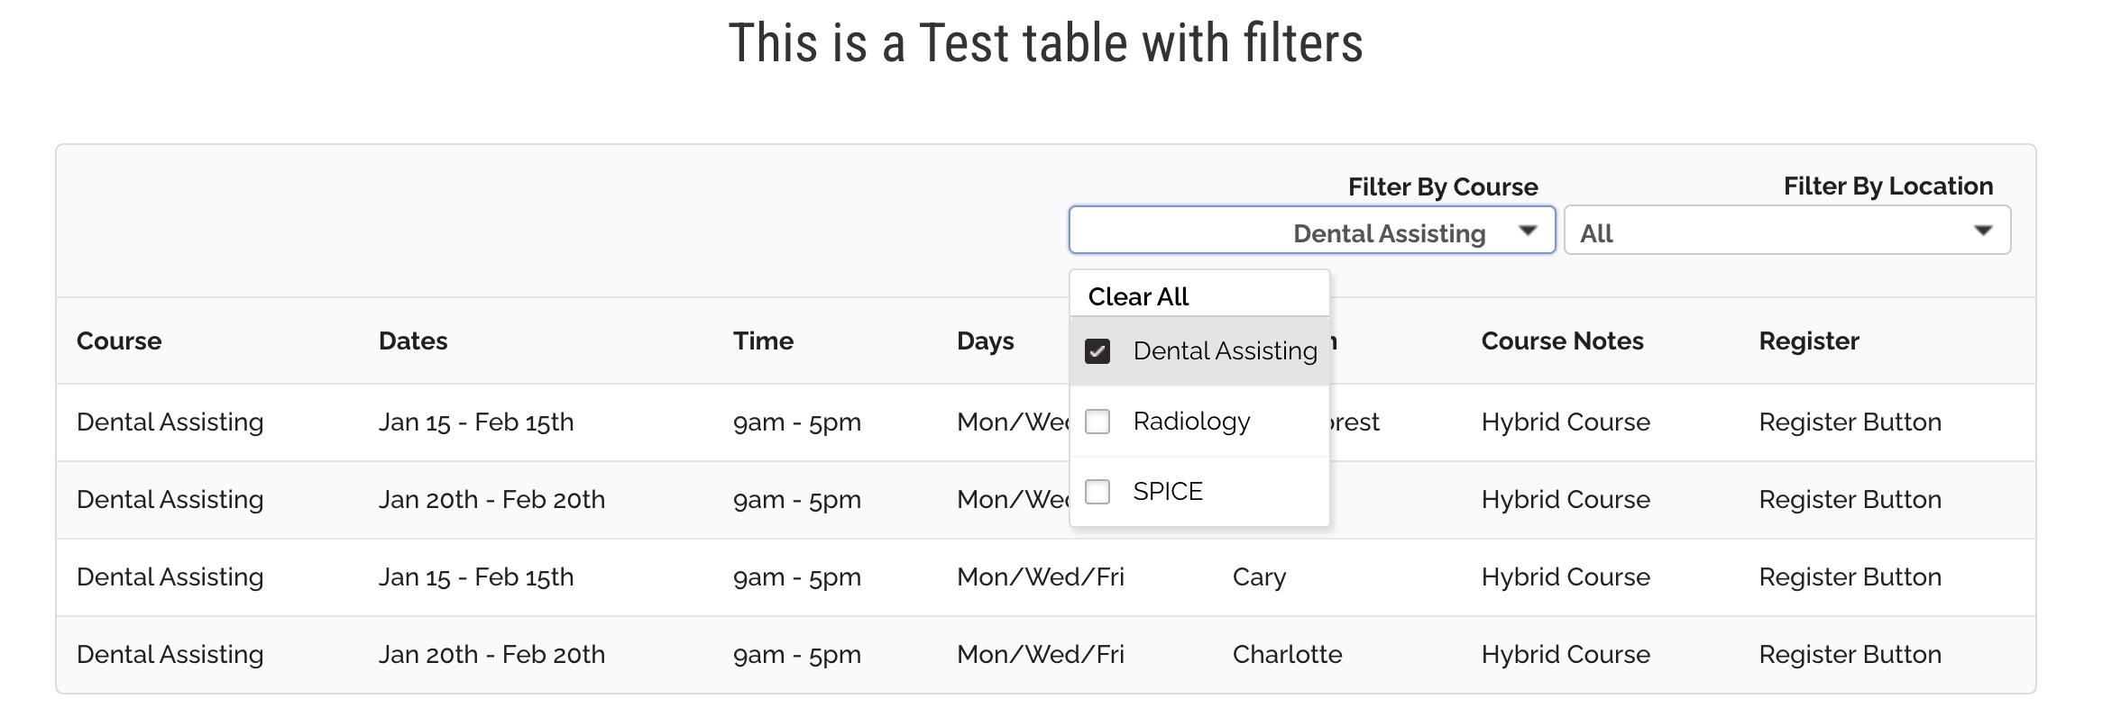Image resolution: width=2112 pixels, height=717 pixels.
Task: Open the Filter By Location dropdown arrow
Action: 1982,231
